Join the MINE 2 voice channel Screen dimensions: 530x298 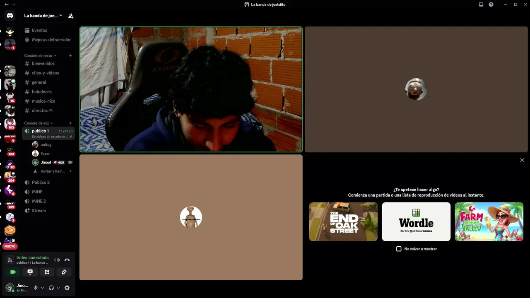[48, 201]
